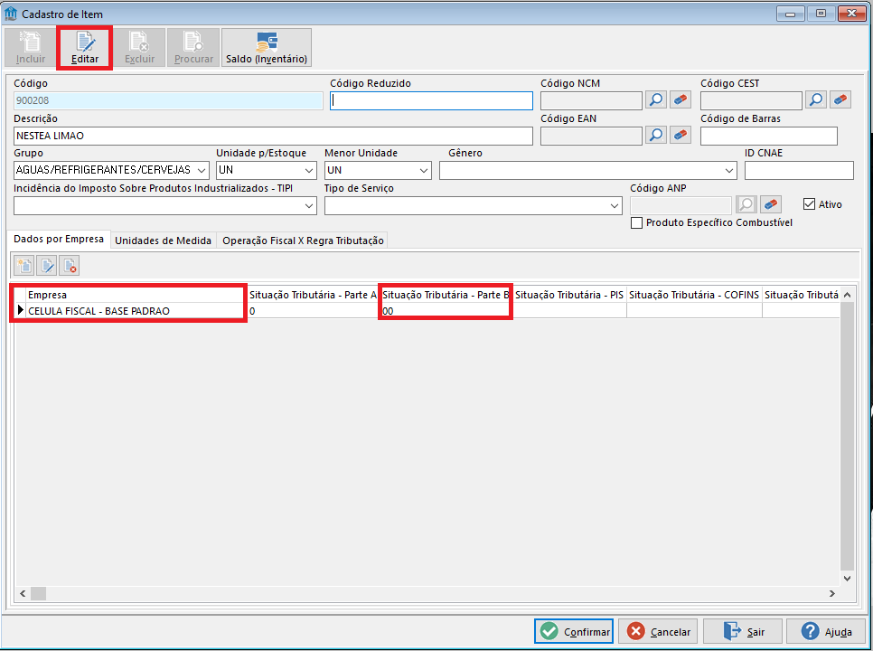This screenshot has height=651, width=873.
Task: Click the Código ANP magnifier icon
Action: click(x=746, y=205)
